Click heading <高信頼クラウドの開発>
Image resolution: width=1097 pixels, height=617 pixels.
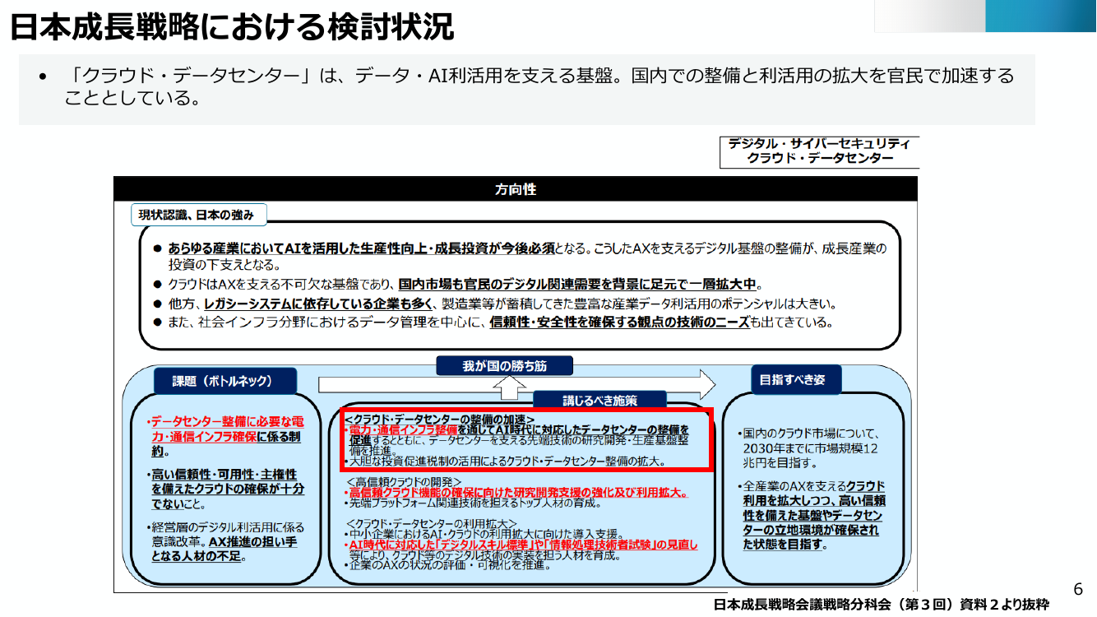404,481
